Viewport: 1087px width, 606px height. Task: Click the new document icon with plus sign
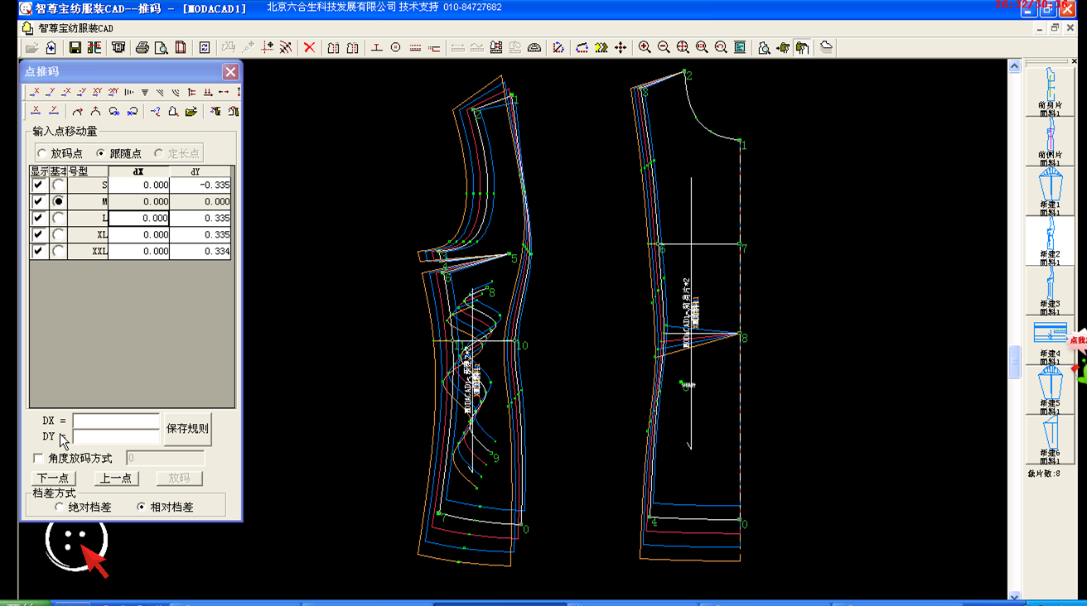point(51,48)
